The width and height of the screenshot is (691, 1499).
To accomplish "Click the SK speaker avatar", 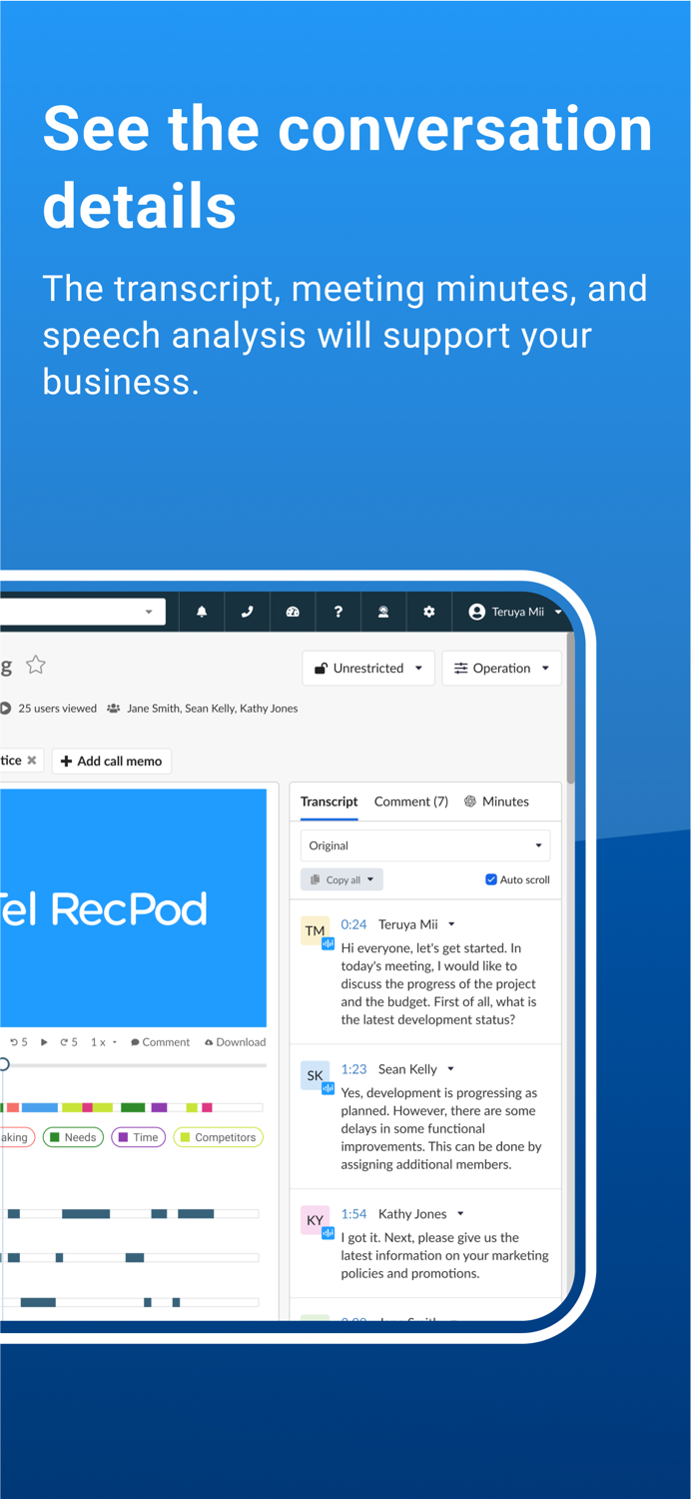I will 316,1075.
